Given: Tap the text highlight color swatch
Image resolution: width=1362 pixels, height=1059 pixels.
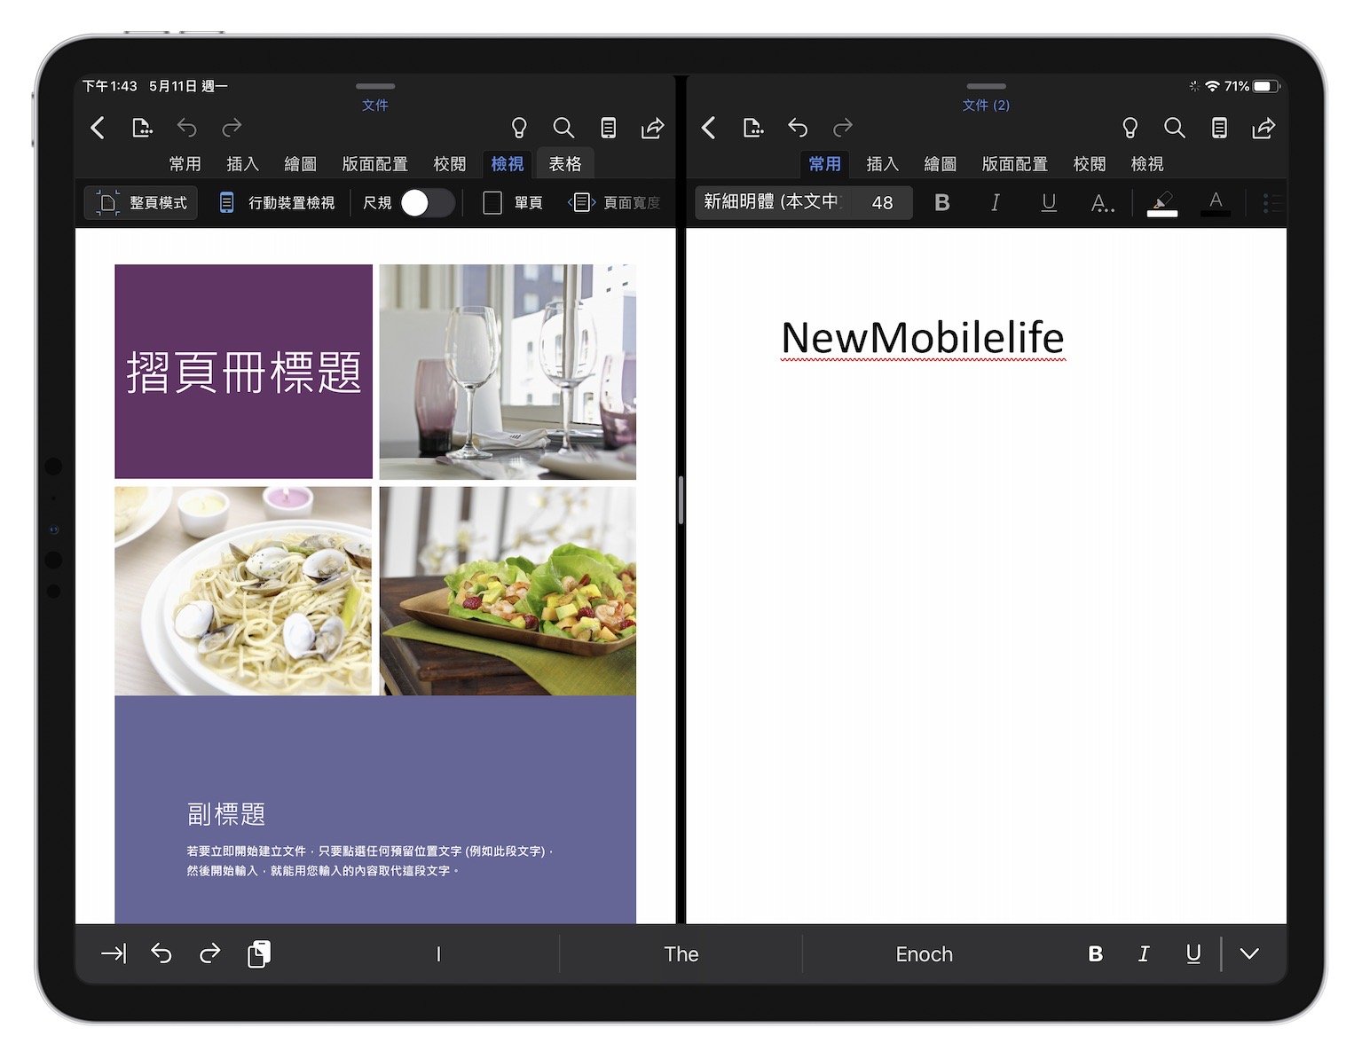Looking at the screenshot, I should (1162, 203).
